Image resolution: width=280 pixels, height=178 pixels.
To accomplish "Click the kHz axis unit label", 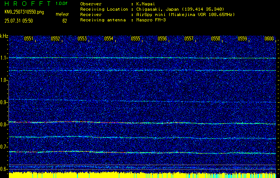I will pyautogui.click(x=4, y=36).
